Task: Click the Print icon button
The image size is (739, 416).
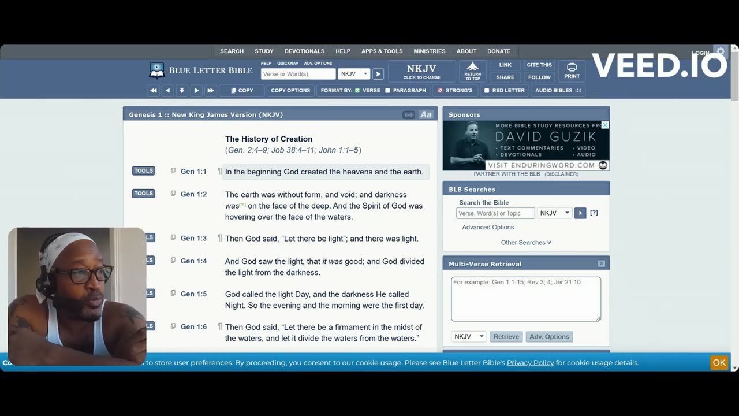Action: pos(572,71)
